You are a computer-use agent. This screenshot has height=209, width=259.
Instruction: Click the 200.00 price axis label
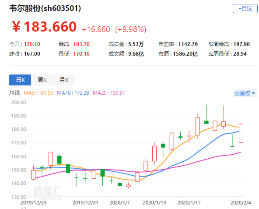(x=18, y=103)
